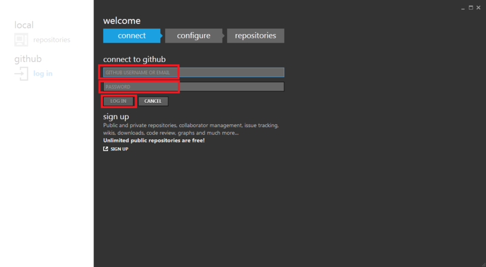The height and width of the screenshot is (267, 486).
Task: Close the GitHub window
Action: 479,8
